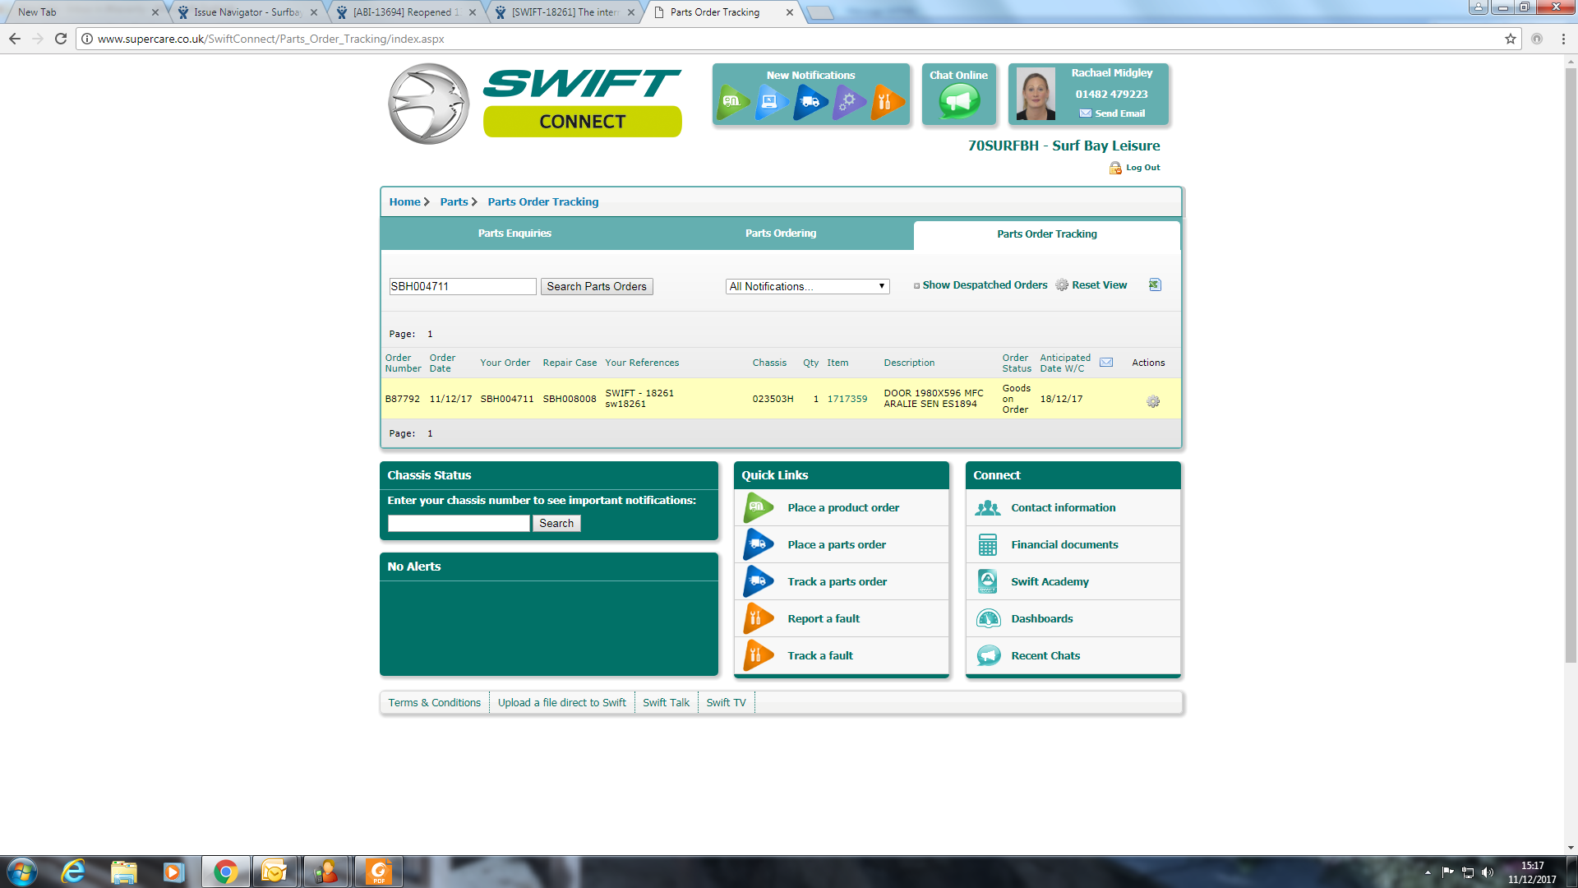This screenshot has width=1578, height=888.
Task: Click the laptop notification icon
Action: tap(770, 102)
